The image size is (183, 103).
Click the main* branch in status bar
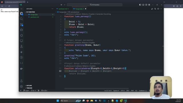click(26, 90)
